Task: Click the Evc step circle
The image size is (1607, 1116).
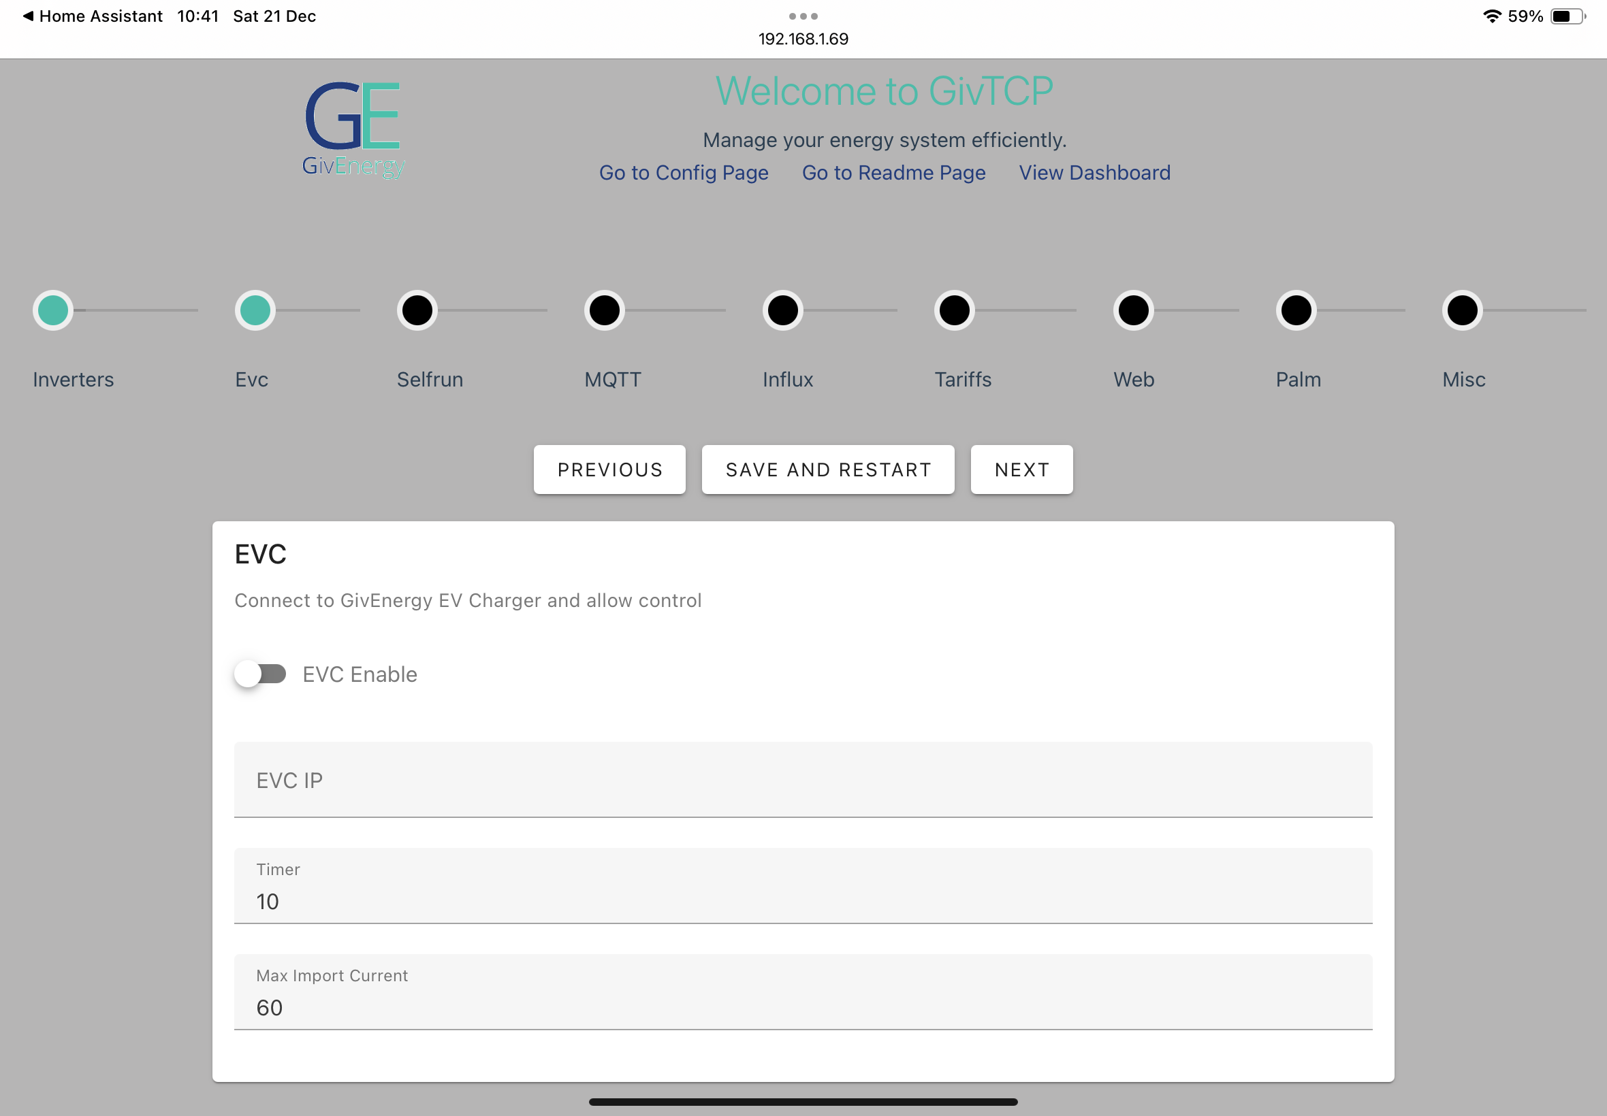Action: (x=255, y=310)
